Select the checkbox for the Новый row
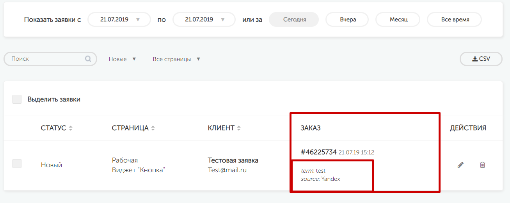Screen dimensions: 510x203 [x=17, y=164]
